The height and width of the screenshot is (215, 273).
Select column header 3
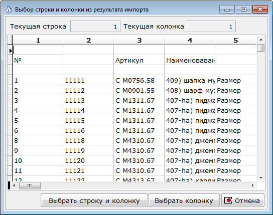[139, 40]
